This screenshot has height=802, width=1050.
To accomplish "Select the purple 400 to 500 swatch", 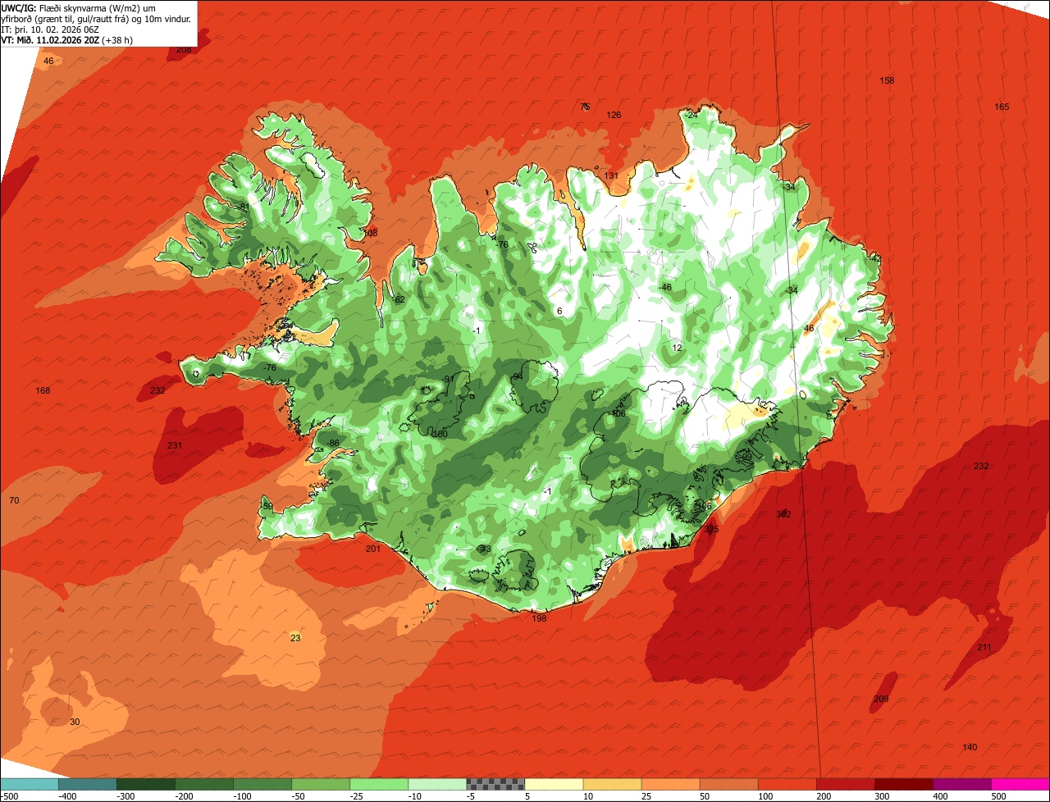I will pyautogui.click(x=961, y=784).
